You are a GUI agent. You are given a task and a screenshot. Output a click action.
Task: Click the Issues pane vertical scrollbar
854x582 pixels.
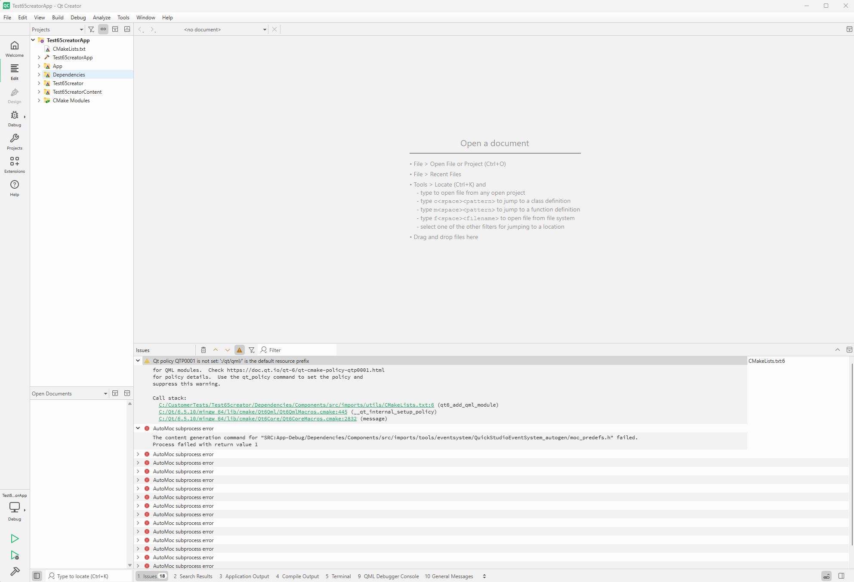[851, 453]
